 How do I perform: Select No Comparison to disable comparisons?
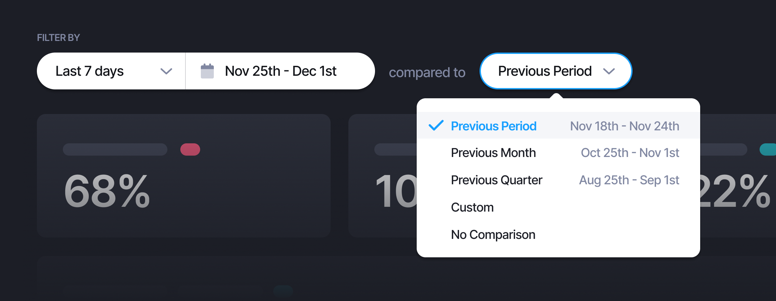click(493, 234)
